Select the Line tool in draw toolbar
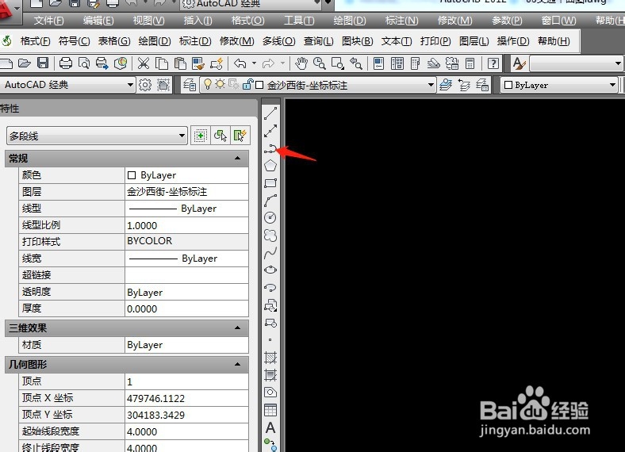625x452 pixels. pyautogui.click(x=270, y=113)
